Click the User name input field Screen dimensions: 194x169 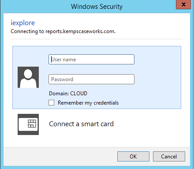91,60
